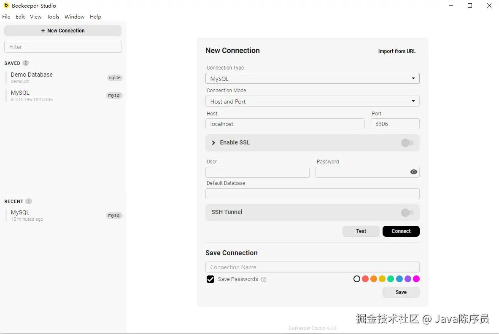Click Import from URL link
Viewport: 499px width, 334px height.
pos(397,51)
